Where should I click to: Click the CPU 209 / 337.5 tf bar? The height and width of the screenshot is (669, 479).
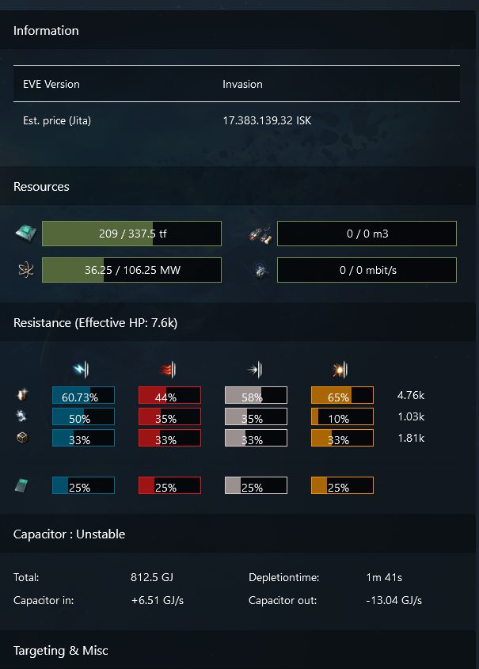coord(131,234)
